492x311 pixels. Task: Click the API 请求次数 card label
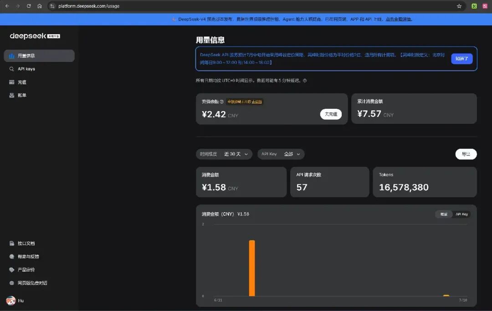[x=309, y=174]
